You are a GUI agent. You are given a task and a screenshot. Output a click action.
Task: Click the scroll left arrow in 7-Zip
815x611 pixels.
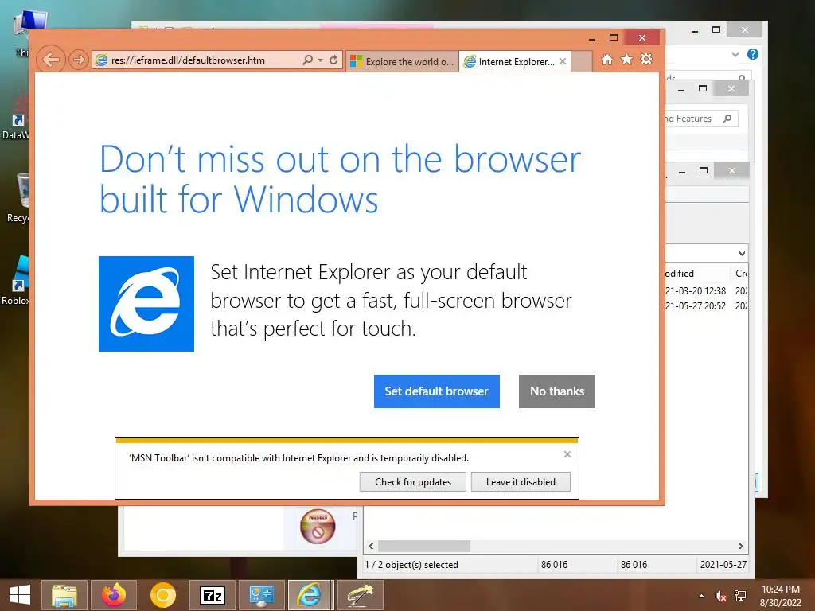click(371, 546)
